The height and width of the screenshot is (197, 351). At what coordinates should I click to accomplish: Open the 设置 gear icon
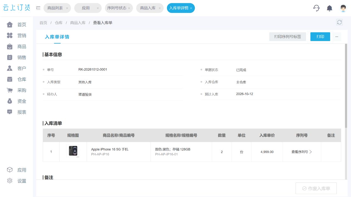[x=10, y=181]
